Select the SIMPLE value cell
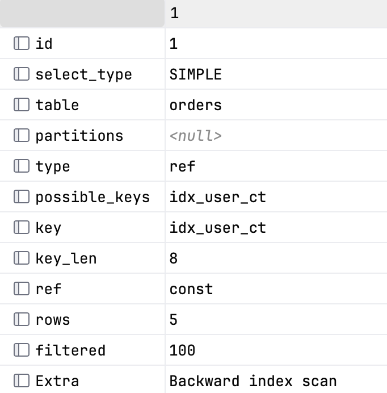Screen dimensions: 387x393 (276, 74)
